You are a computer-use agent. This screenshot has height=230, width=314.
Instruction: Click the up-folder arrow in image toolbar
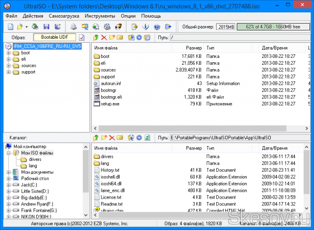coord(96,37)
